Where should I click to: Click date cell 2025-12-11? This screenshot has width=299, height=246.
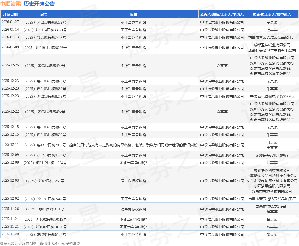click(x=10, y=145)
